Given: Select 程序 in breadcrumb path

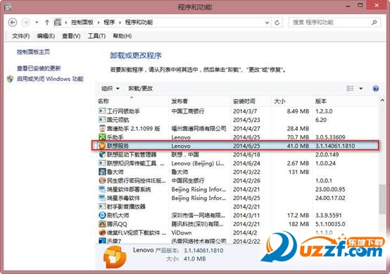Looking at the screenshot, I should coord(109,23).
